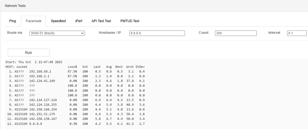Click the Hostname / IP input field

pyautogui.click(x=157, y=33)
